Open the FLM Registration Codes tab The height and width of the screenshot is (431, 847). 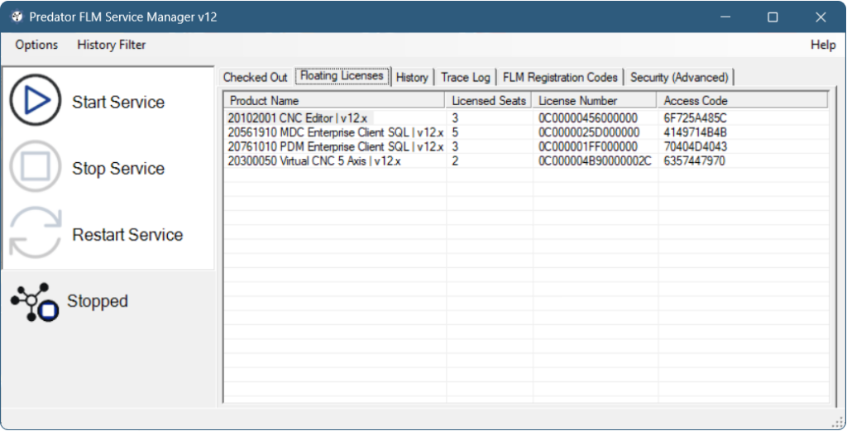[x=560, y=77]
